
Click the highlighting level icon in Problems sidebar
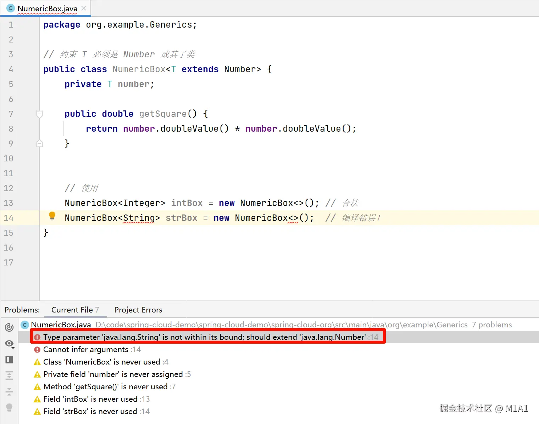(x=9, y=327)
